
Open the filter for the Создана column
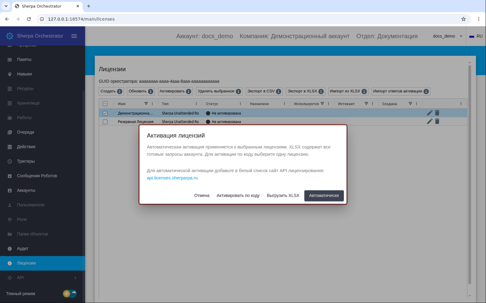pos(410,104)
